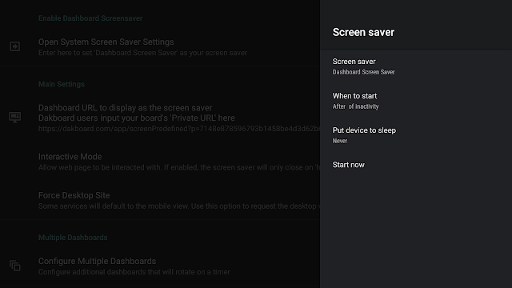Screen dimensions: 512x288
Task: Toggle the Force Desktop Site option
Action: (160, 200)
